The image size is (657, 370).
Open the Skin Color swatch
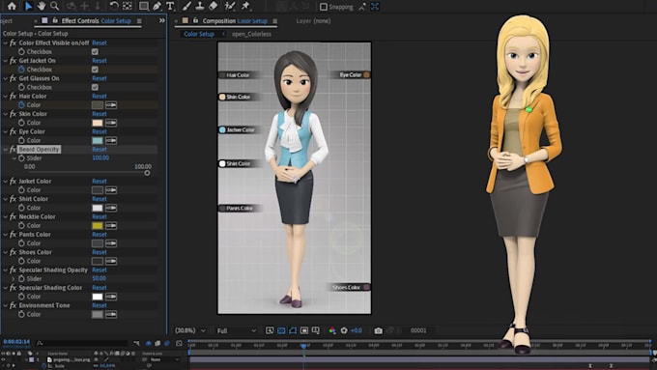(x=98, y=123)
